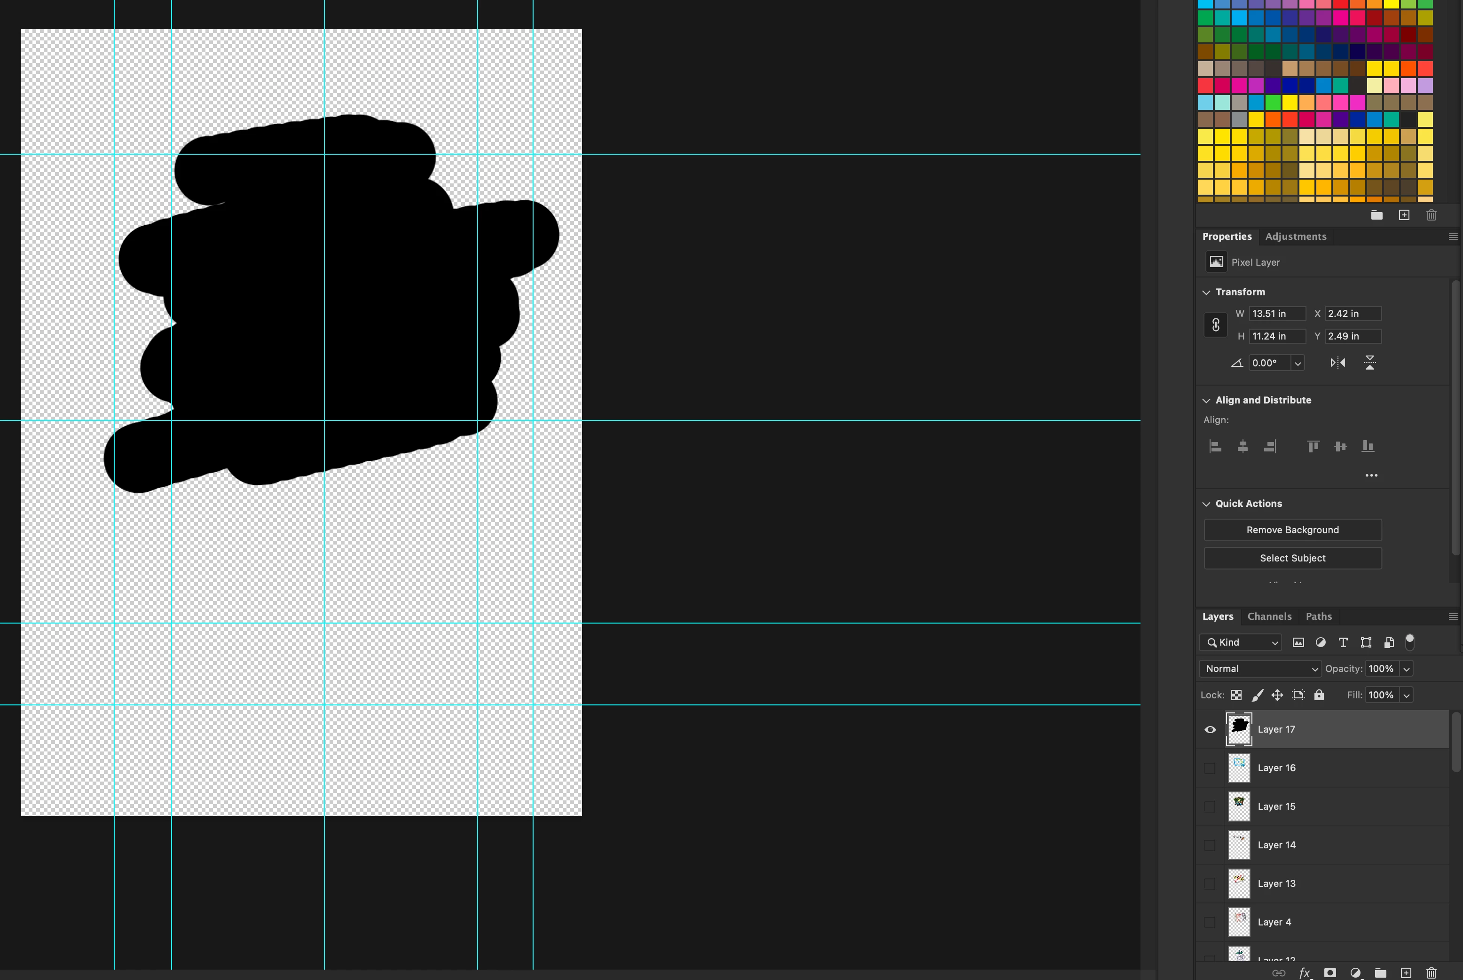This screenshot has width=1463, height=980.
Task: Filter layers by type layers icon
Action: click(x=1343, y=642)
